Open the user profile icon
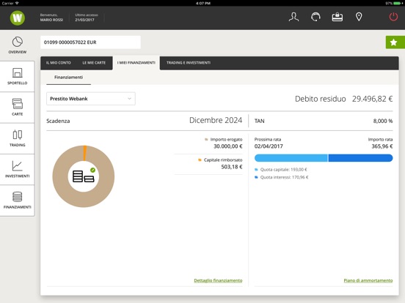The image size is (405, 303). [x=293, y=17]
